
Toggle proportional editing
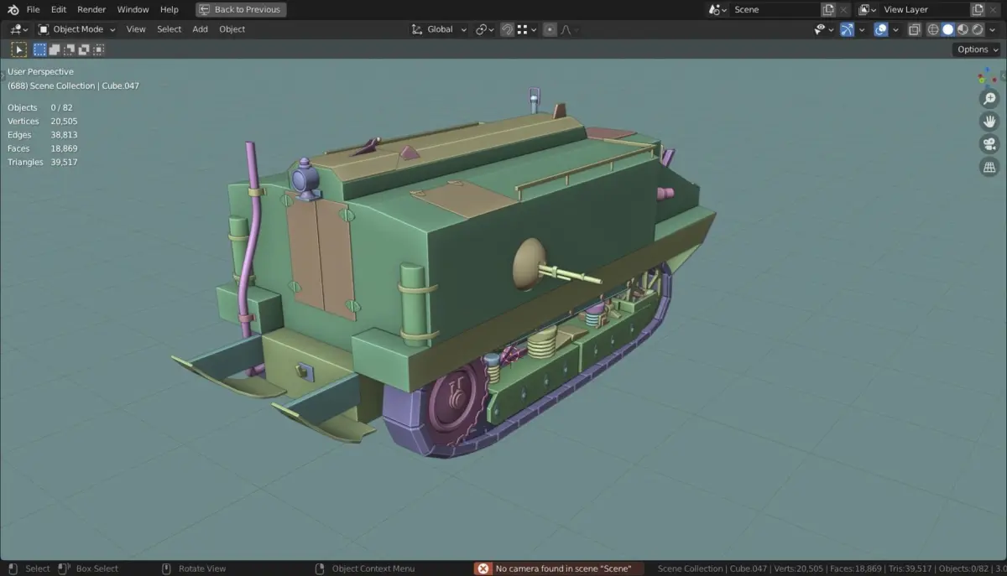(550, 29)
